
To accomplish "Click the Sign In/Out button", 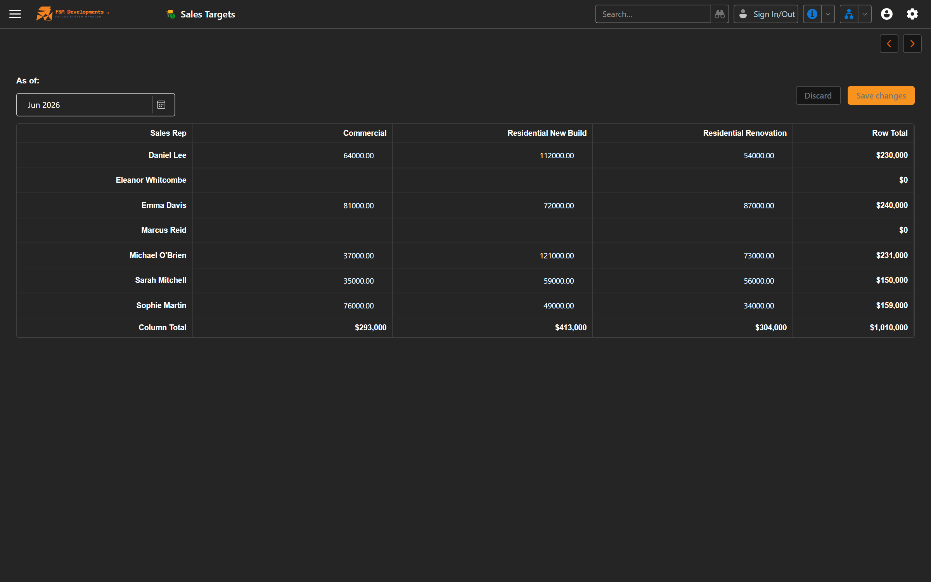I will (x=766, y=14).
